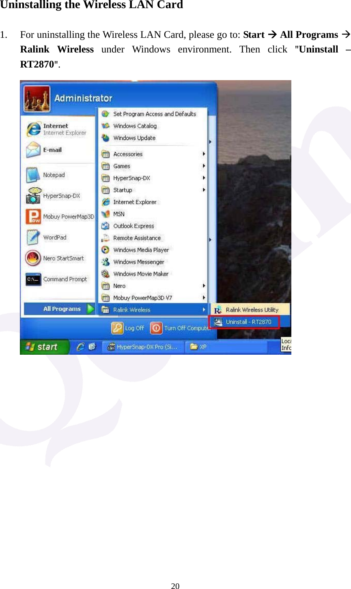Open WordPad
The width and height of the screenshot is (351, 589).
pyautogui.click(x=55, y=237)
